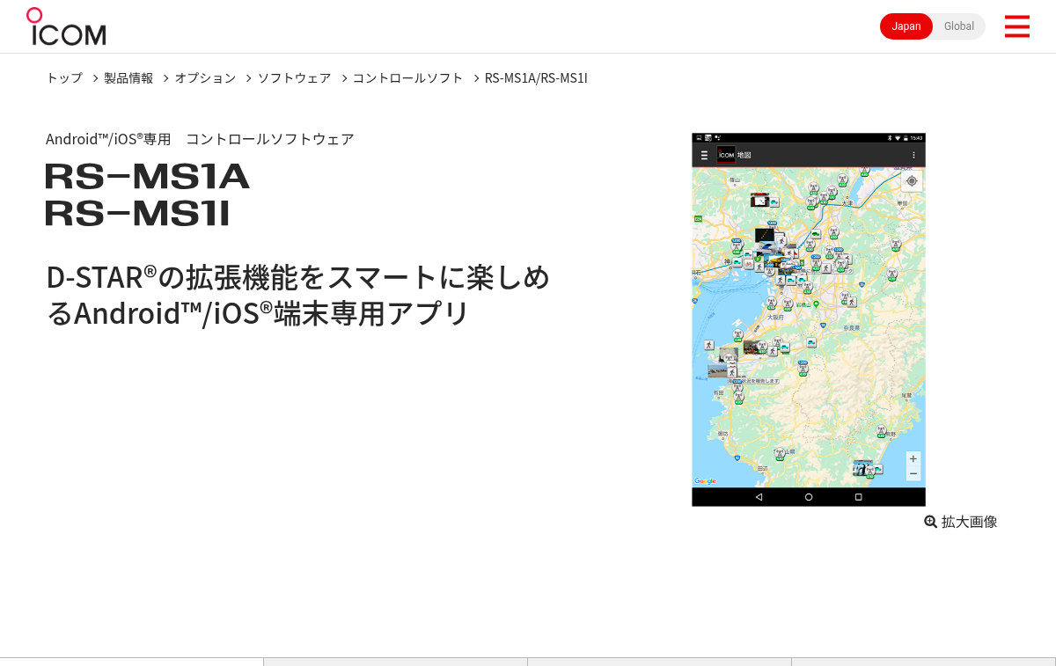Select the Japan site toggle
This screenshot has width=1056, height=666.
coord(906,26)
